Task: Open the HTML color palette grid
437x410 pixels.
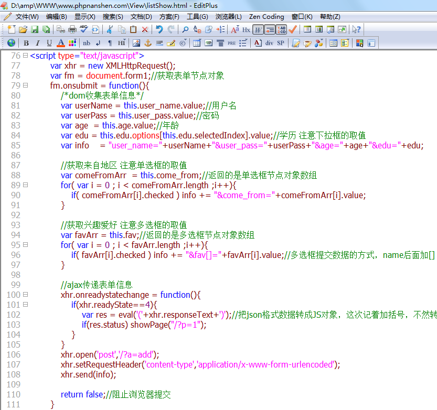Action: (x=72, y=43)
